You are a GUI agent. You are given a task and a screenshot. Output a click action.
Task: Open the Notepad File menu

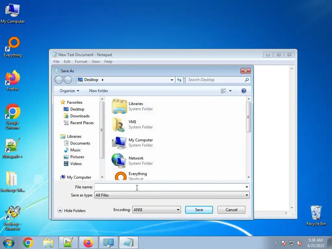[56, 62]
